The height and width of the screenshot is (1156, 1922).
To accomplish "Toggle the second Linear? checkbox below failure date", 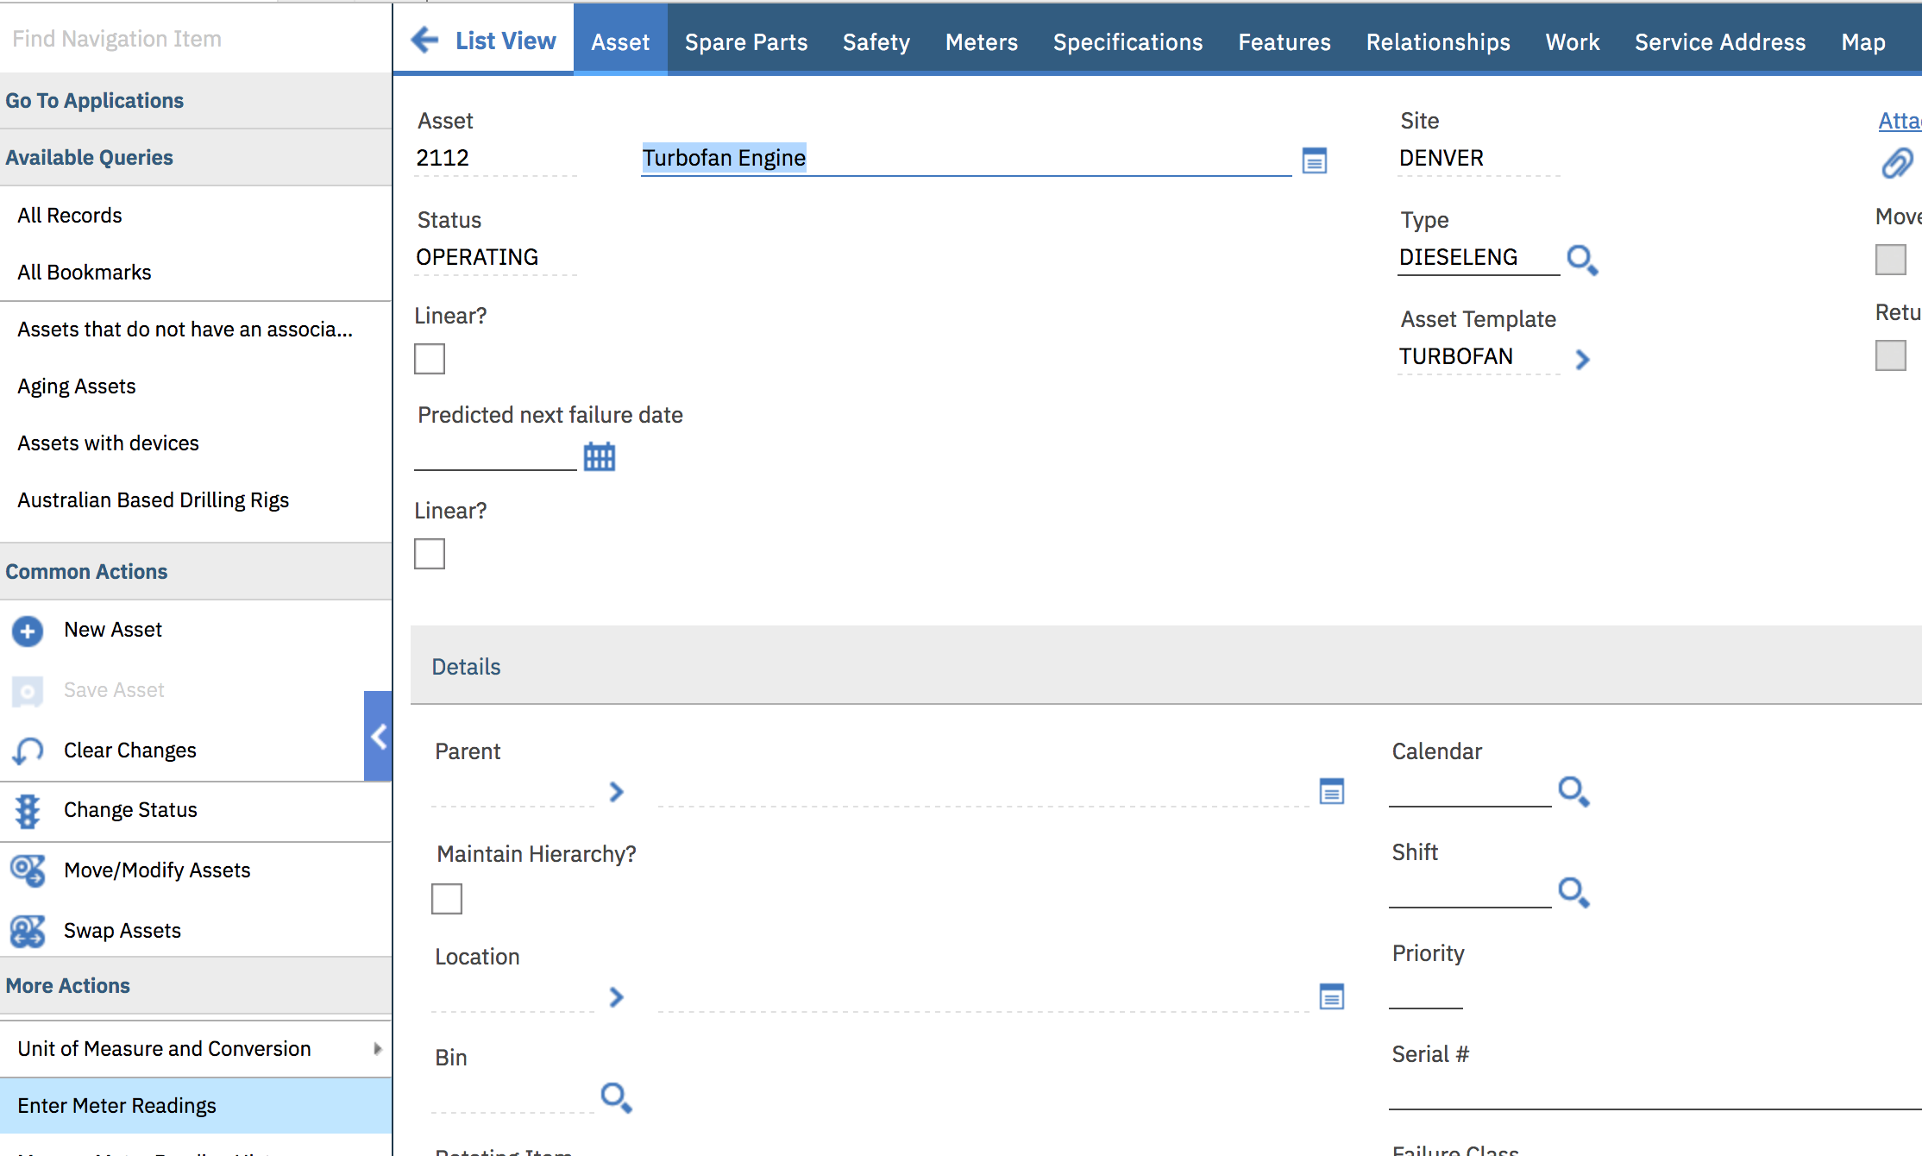I will pos(430,554).
